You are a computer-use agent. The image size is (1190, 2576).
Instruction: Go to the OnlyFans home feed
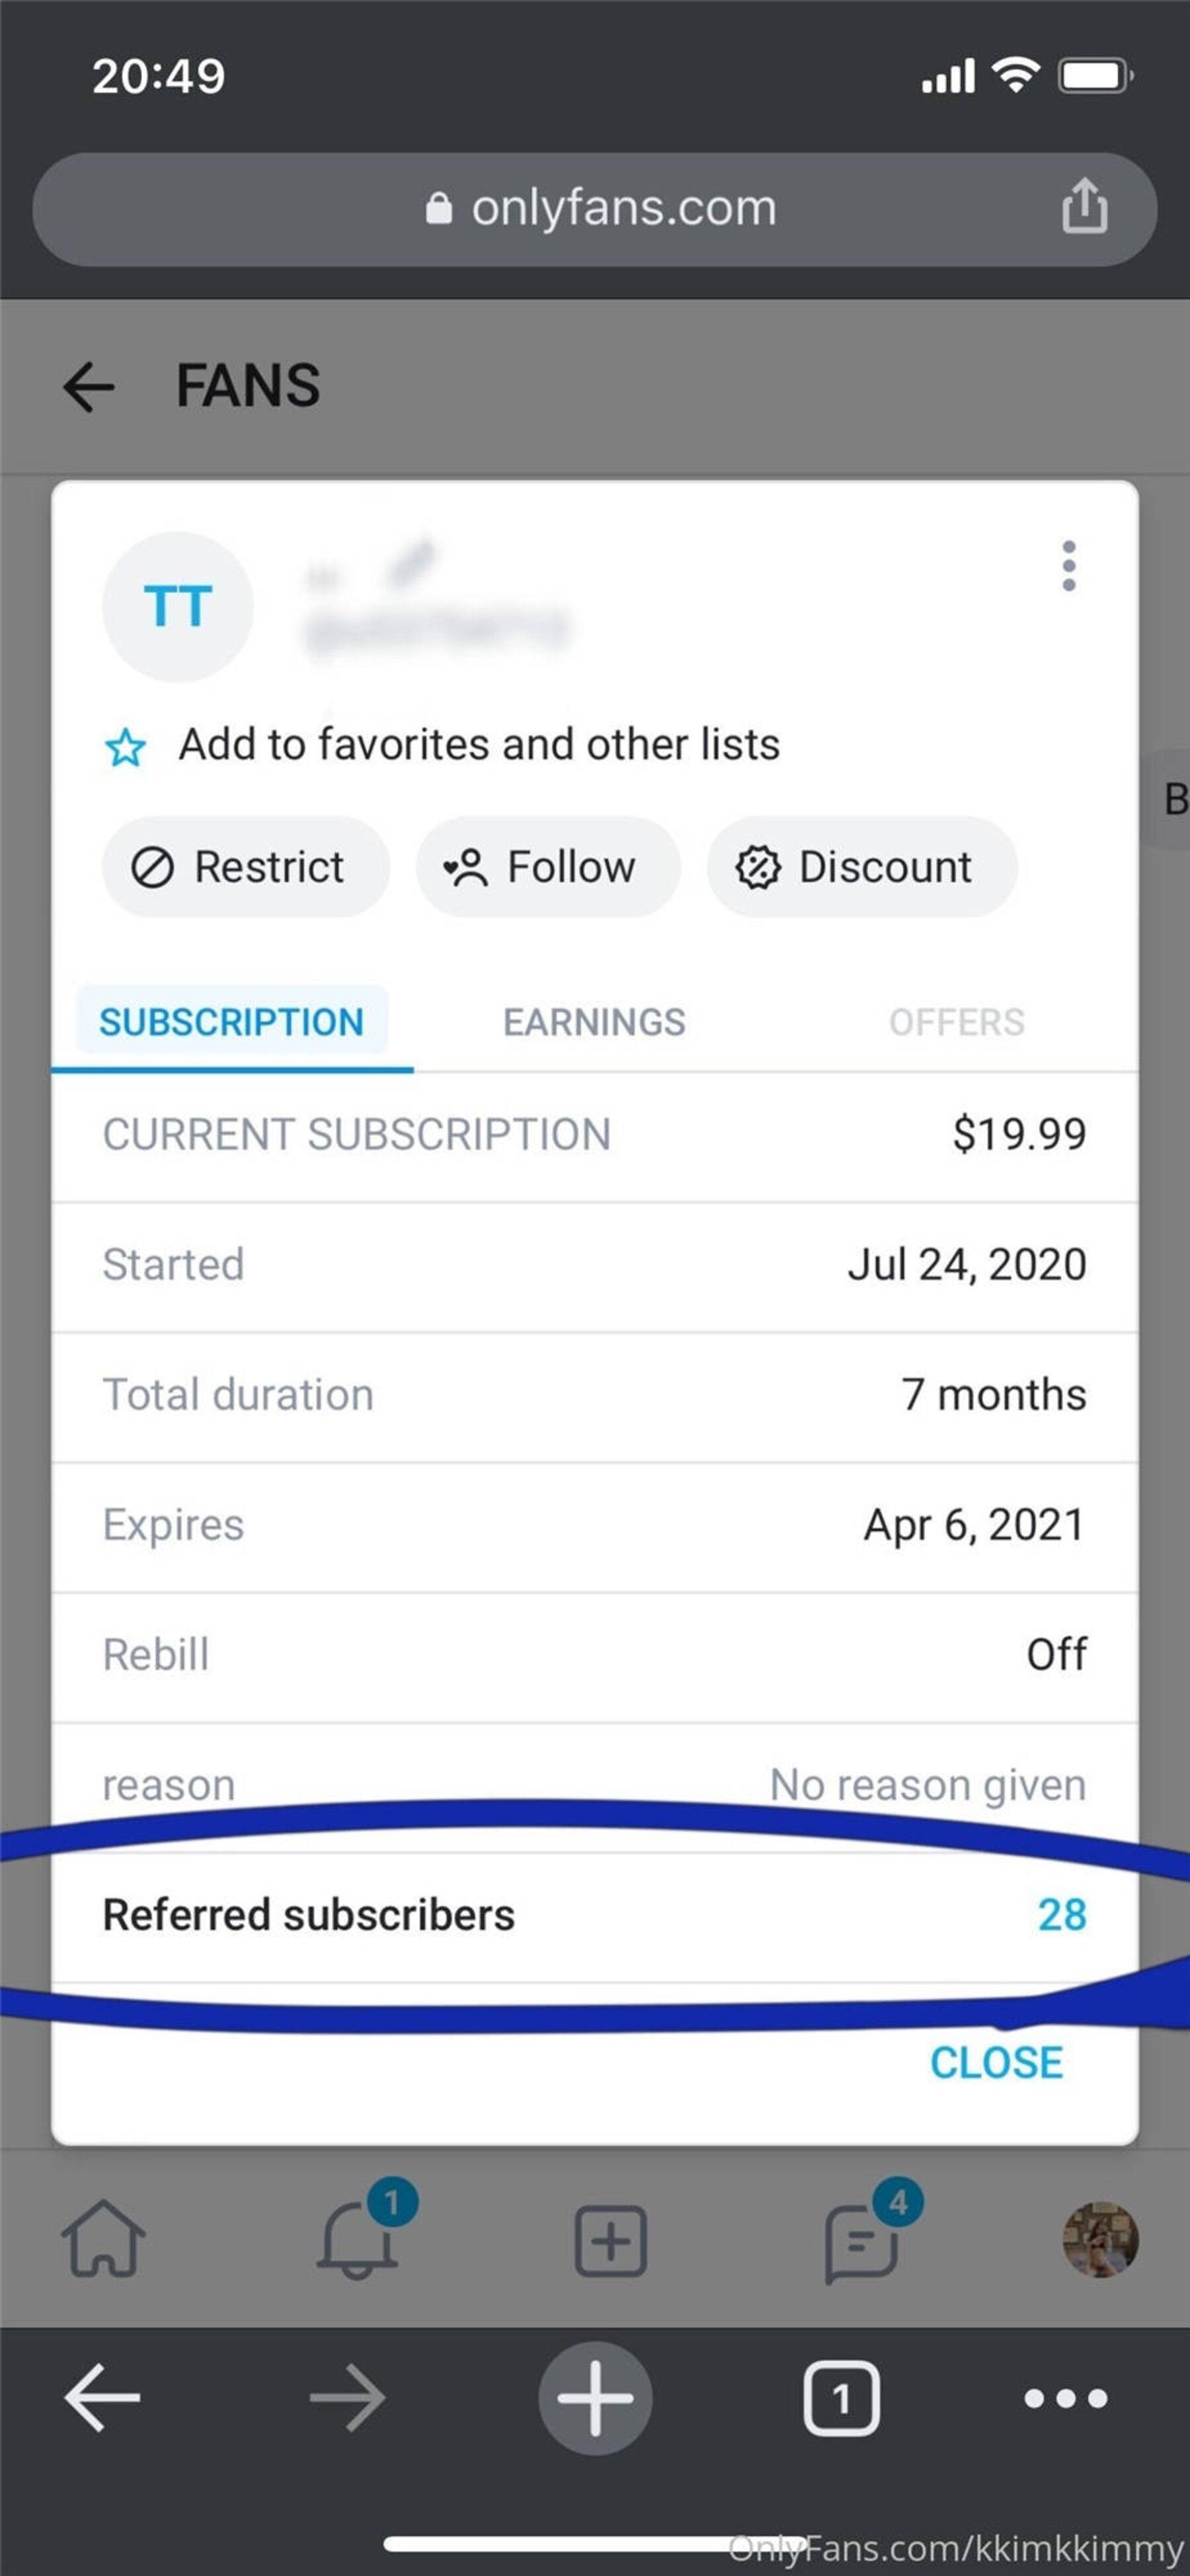[103, 2240]
